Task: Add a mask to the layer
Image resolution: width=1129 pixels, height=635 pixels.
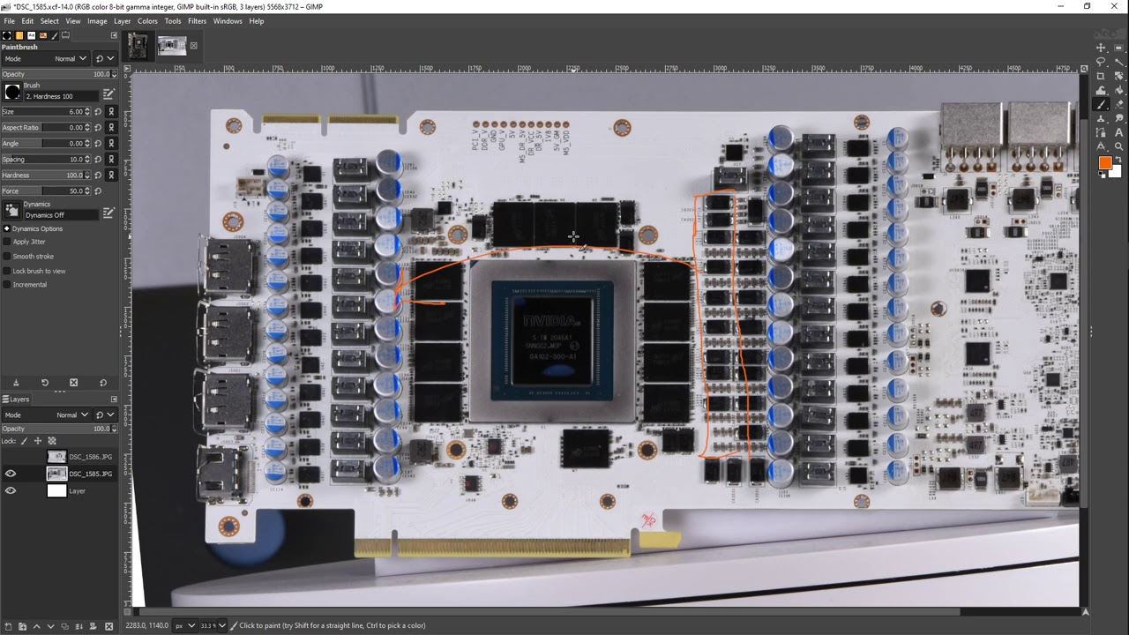Action: pyautogui.click(x=93, y=626)
